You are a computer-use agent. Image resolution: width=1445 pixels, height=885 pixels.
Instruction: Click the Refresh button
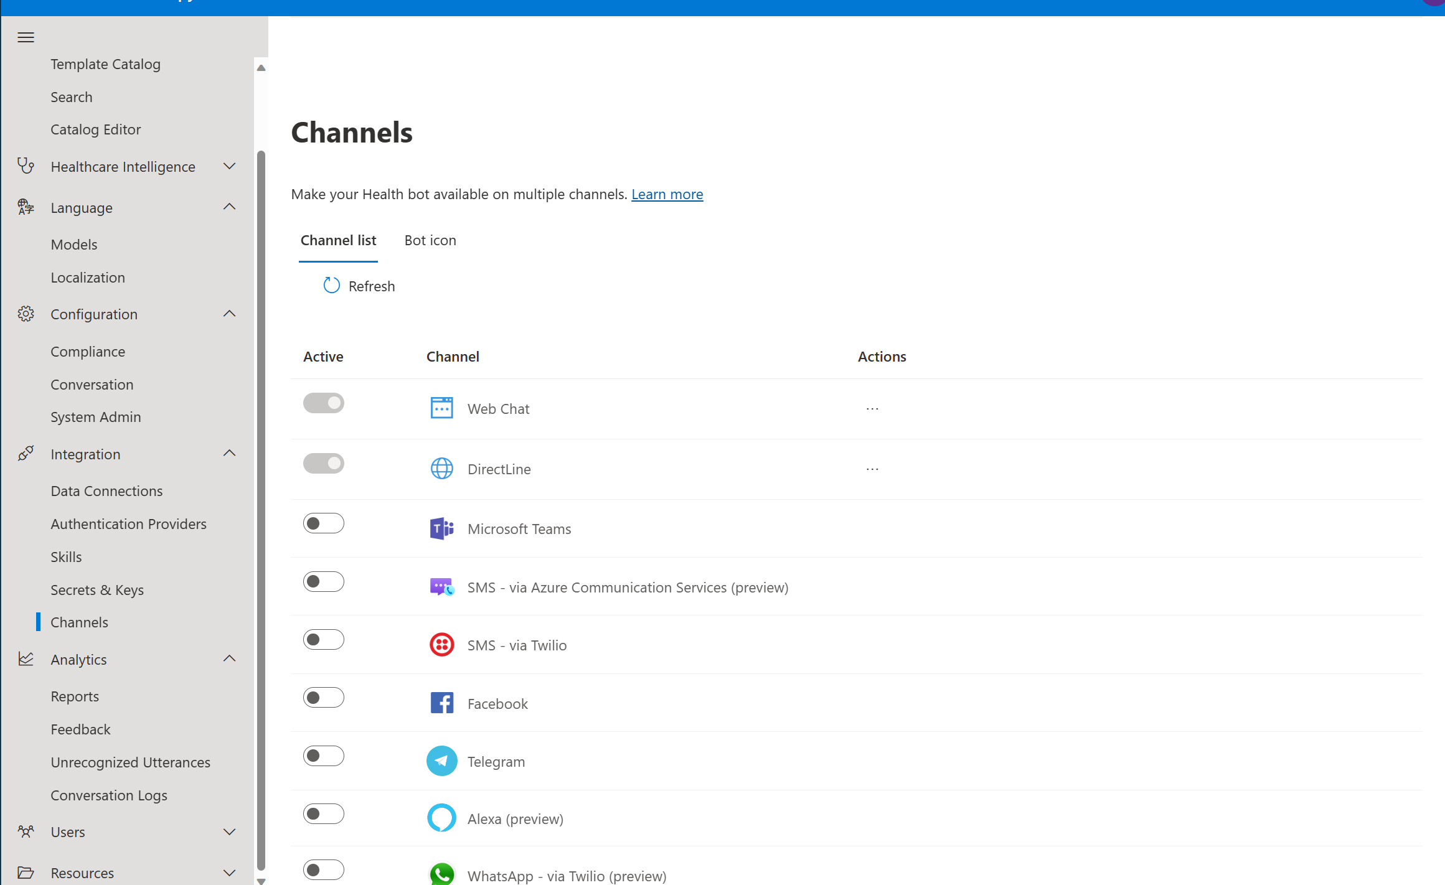tap(359, 286)
